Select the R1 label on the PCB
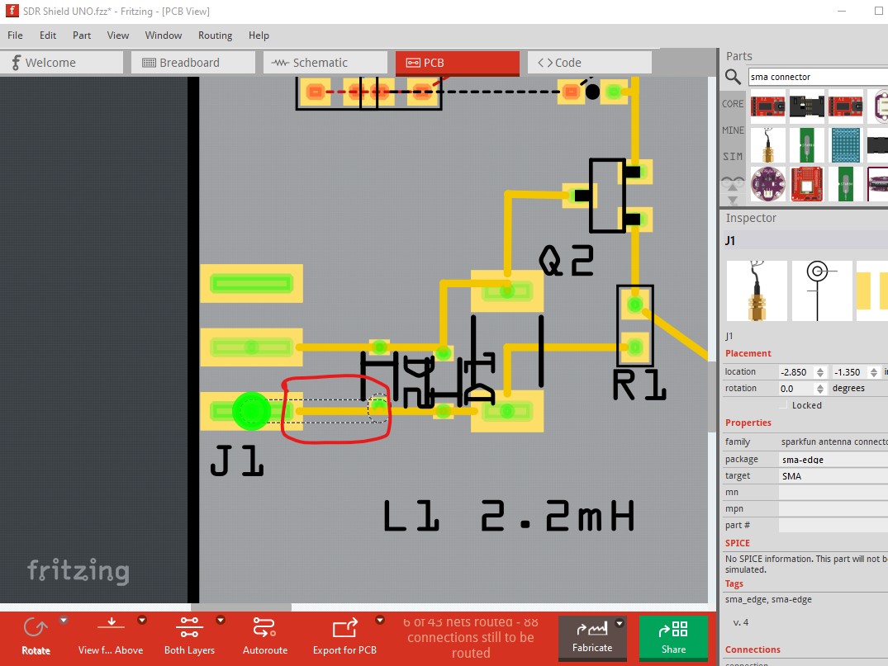This screenshot has height=666, width=888. pos(639,385)
